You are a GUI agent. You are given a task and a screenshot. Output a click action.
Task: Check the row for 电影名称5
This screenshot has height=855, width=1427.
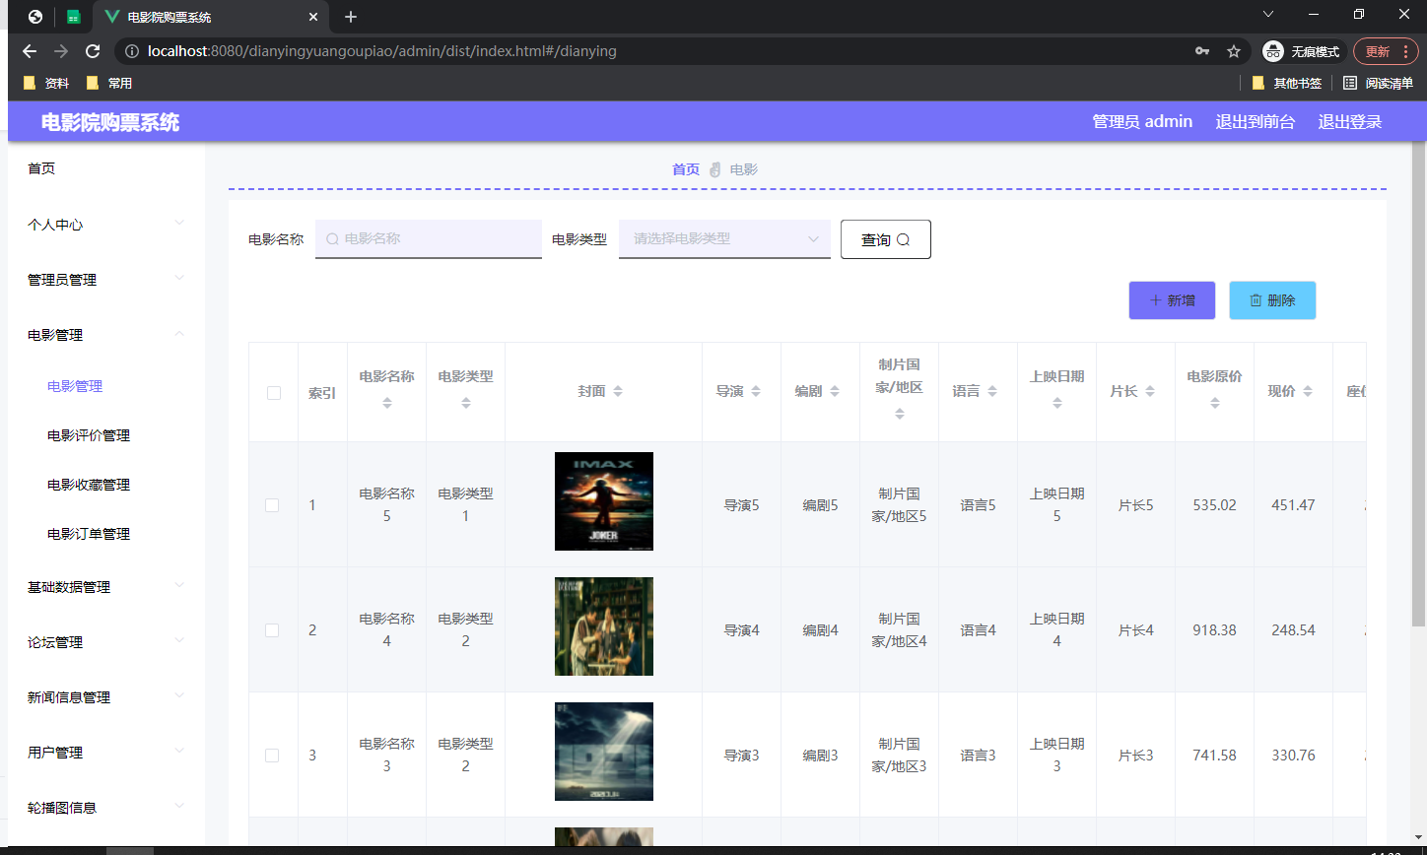tap(272, 505)
